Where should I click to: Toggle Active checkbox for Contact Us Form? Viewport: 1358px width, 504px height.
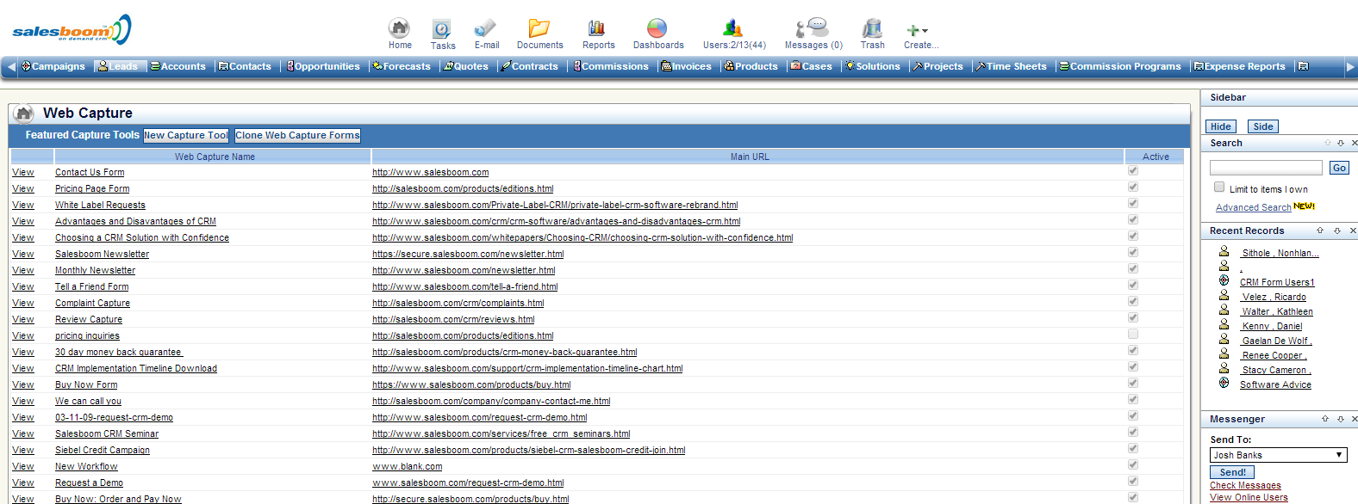pos(1133,170)
